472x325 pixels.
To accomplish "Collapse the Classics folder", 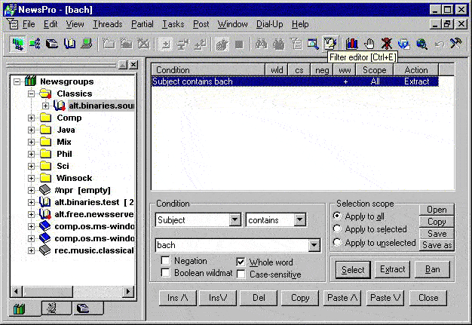I will [32, 94].
